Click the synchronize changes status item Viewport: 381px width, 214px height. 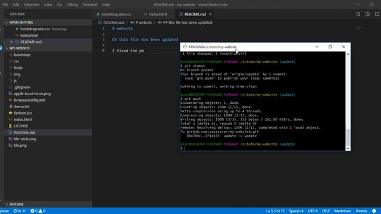pyautogui.click(x=20, y=211)
